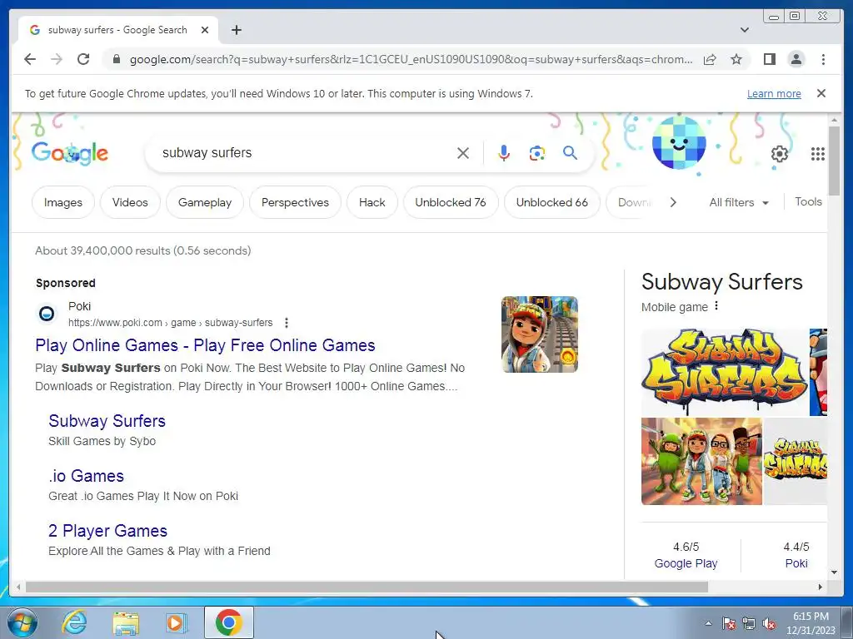853x639 pixels.
Task: Select the Gameplay filter chip
Action: click(x=205, y=202)
